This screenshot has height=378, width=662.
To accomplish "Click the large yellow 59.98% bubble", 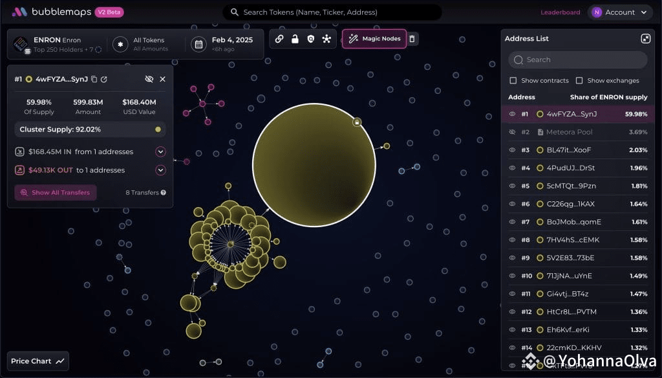I will pyautogui.click(x=314, y=165).
